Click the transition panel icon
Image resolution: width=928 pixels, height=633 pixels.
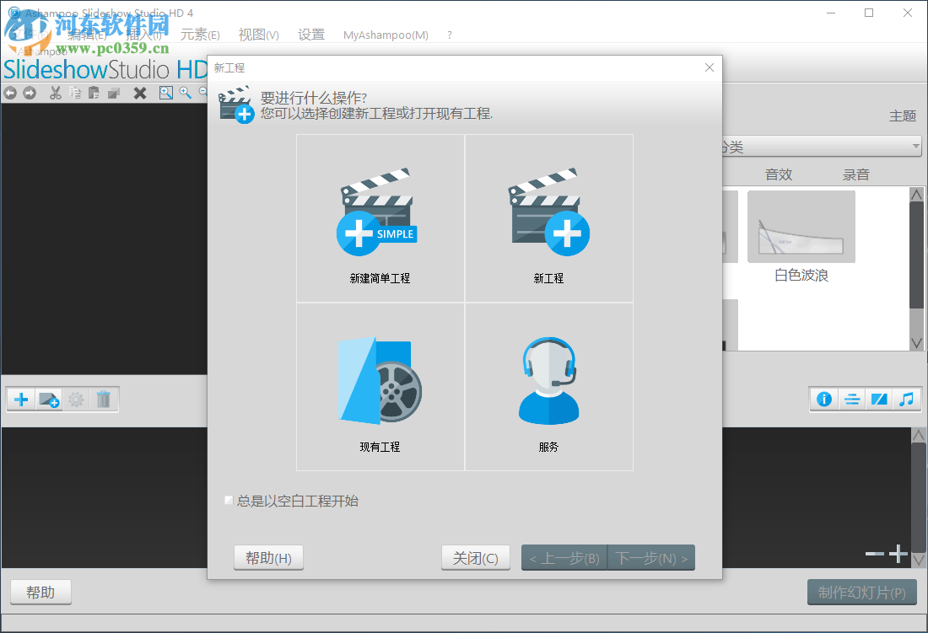pos(879,399)
